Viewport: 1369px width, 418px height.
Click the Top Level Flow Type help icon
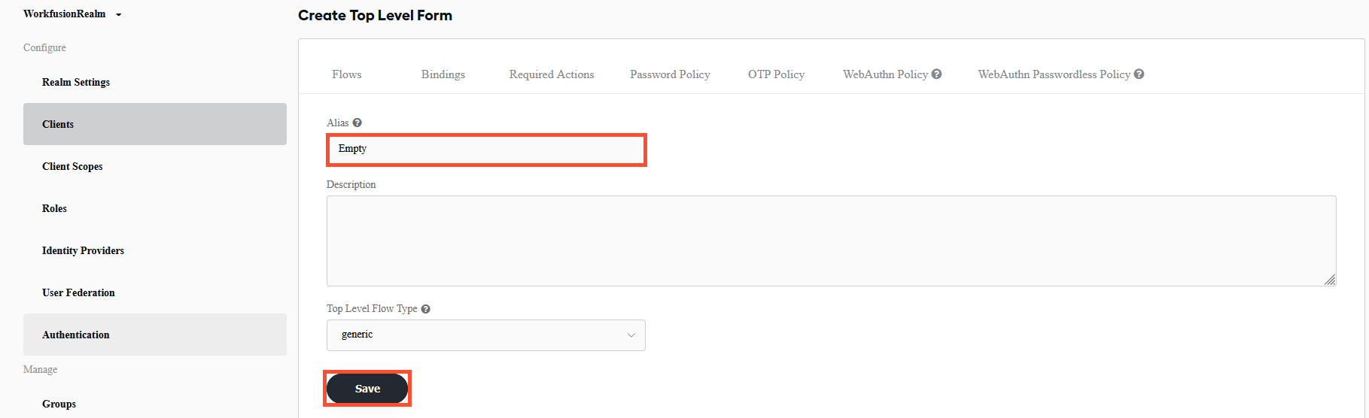(x=425, y=309)
